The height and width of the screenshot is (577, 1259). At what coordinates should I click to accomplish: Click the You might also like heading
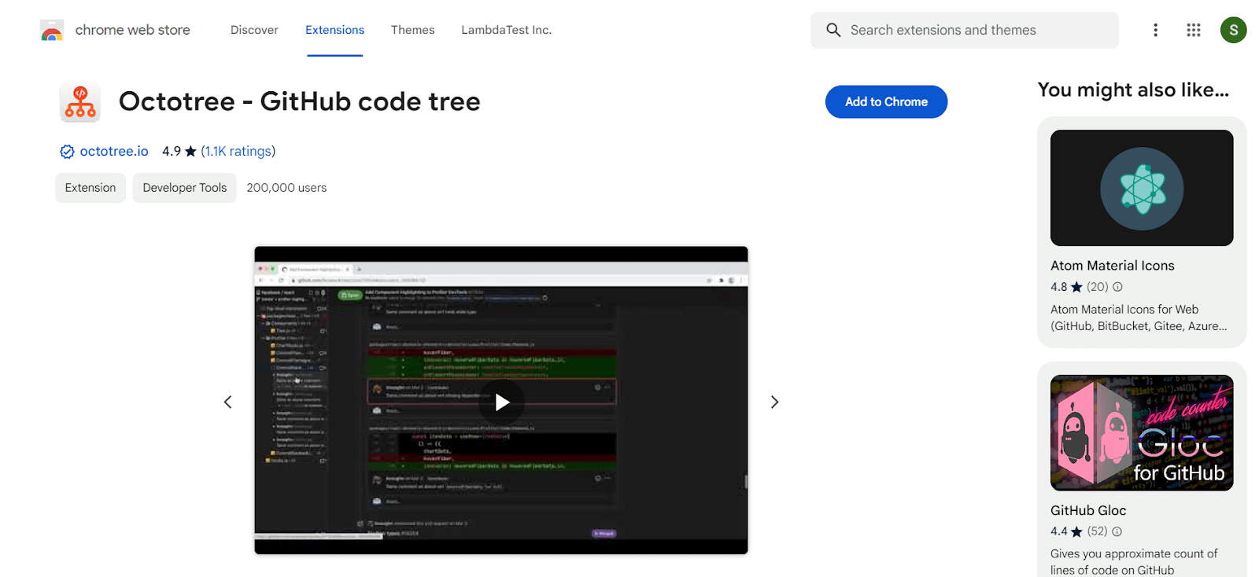point(1133,90)
